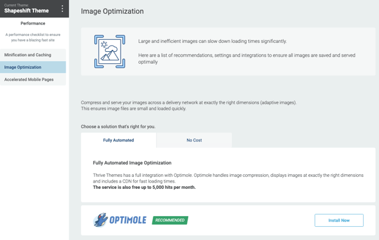The width and height of the screenshot is (379, 240).
Task: Click the Performance sidebar heading
Action: [33, 23]
